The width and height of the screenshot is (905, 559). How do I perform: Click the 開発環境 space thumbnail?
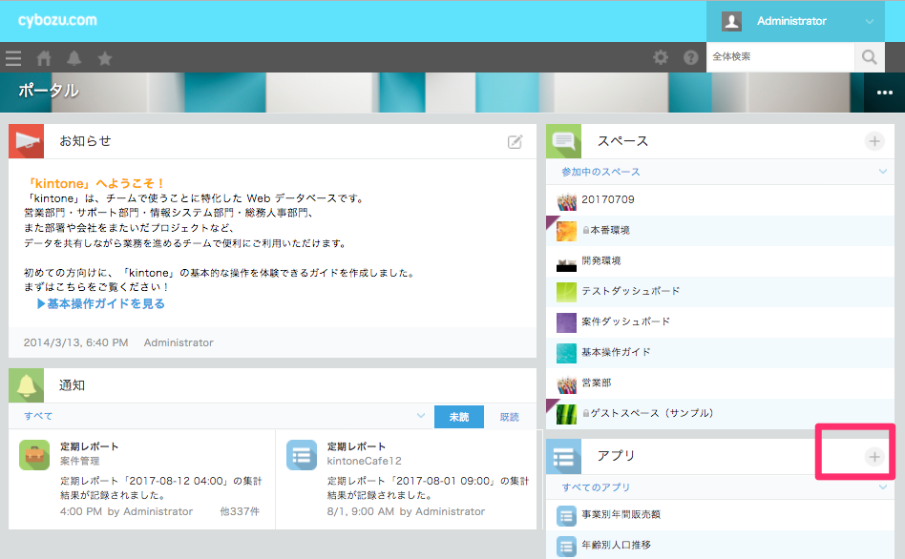click(x=566, y=261)
